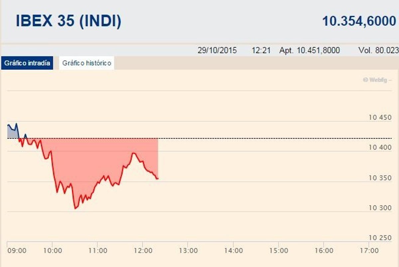Open the Webfg watermark link

[x=376, y=80]
